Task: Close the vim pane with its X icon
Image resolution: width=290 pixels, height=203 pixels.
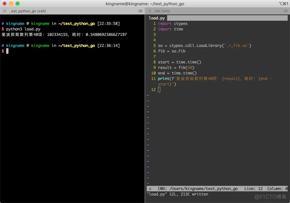Action: tap(150, 11)
